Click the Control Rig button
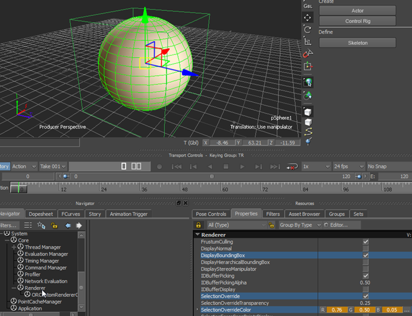 357,21
